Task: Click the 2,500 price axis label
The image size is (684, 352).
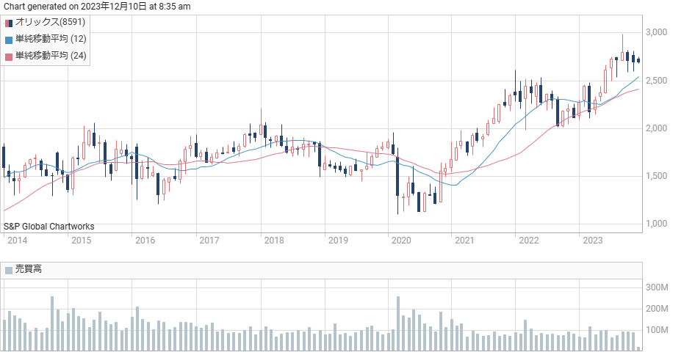Action: (x=656, y=81)
